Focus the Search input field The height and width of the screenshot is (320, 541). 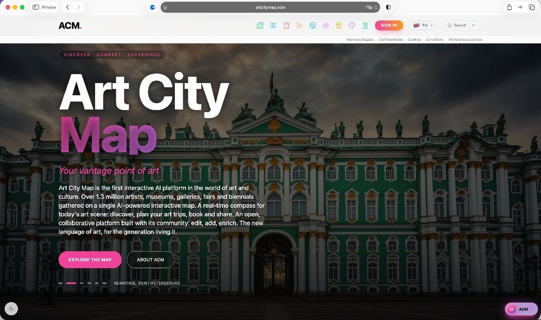(462, 25)
